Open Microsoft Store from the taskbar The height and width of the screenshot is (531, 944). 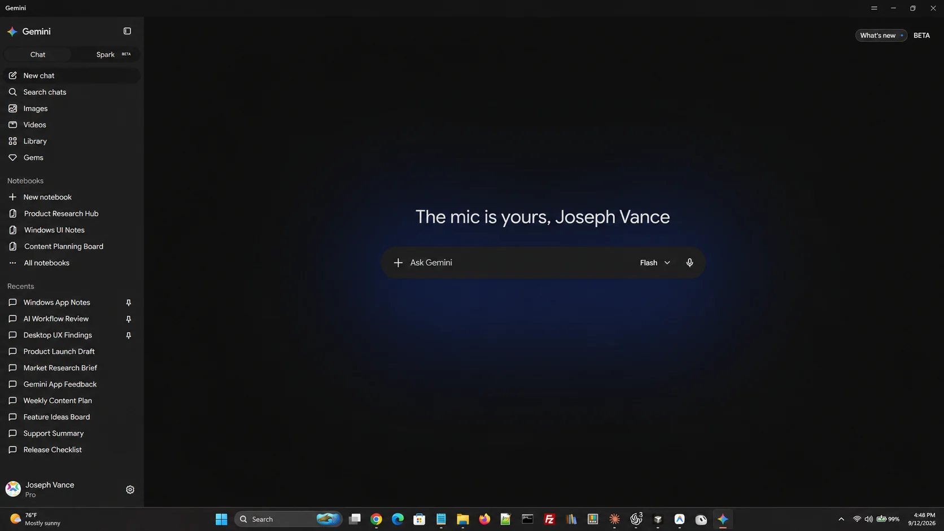(419, 519)
